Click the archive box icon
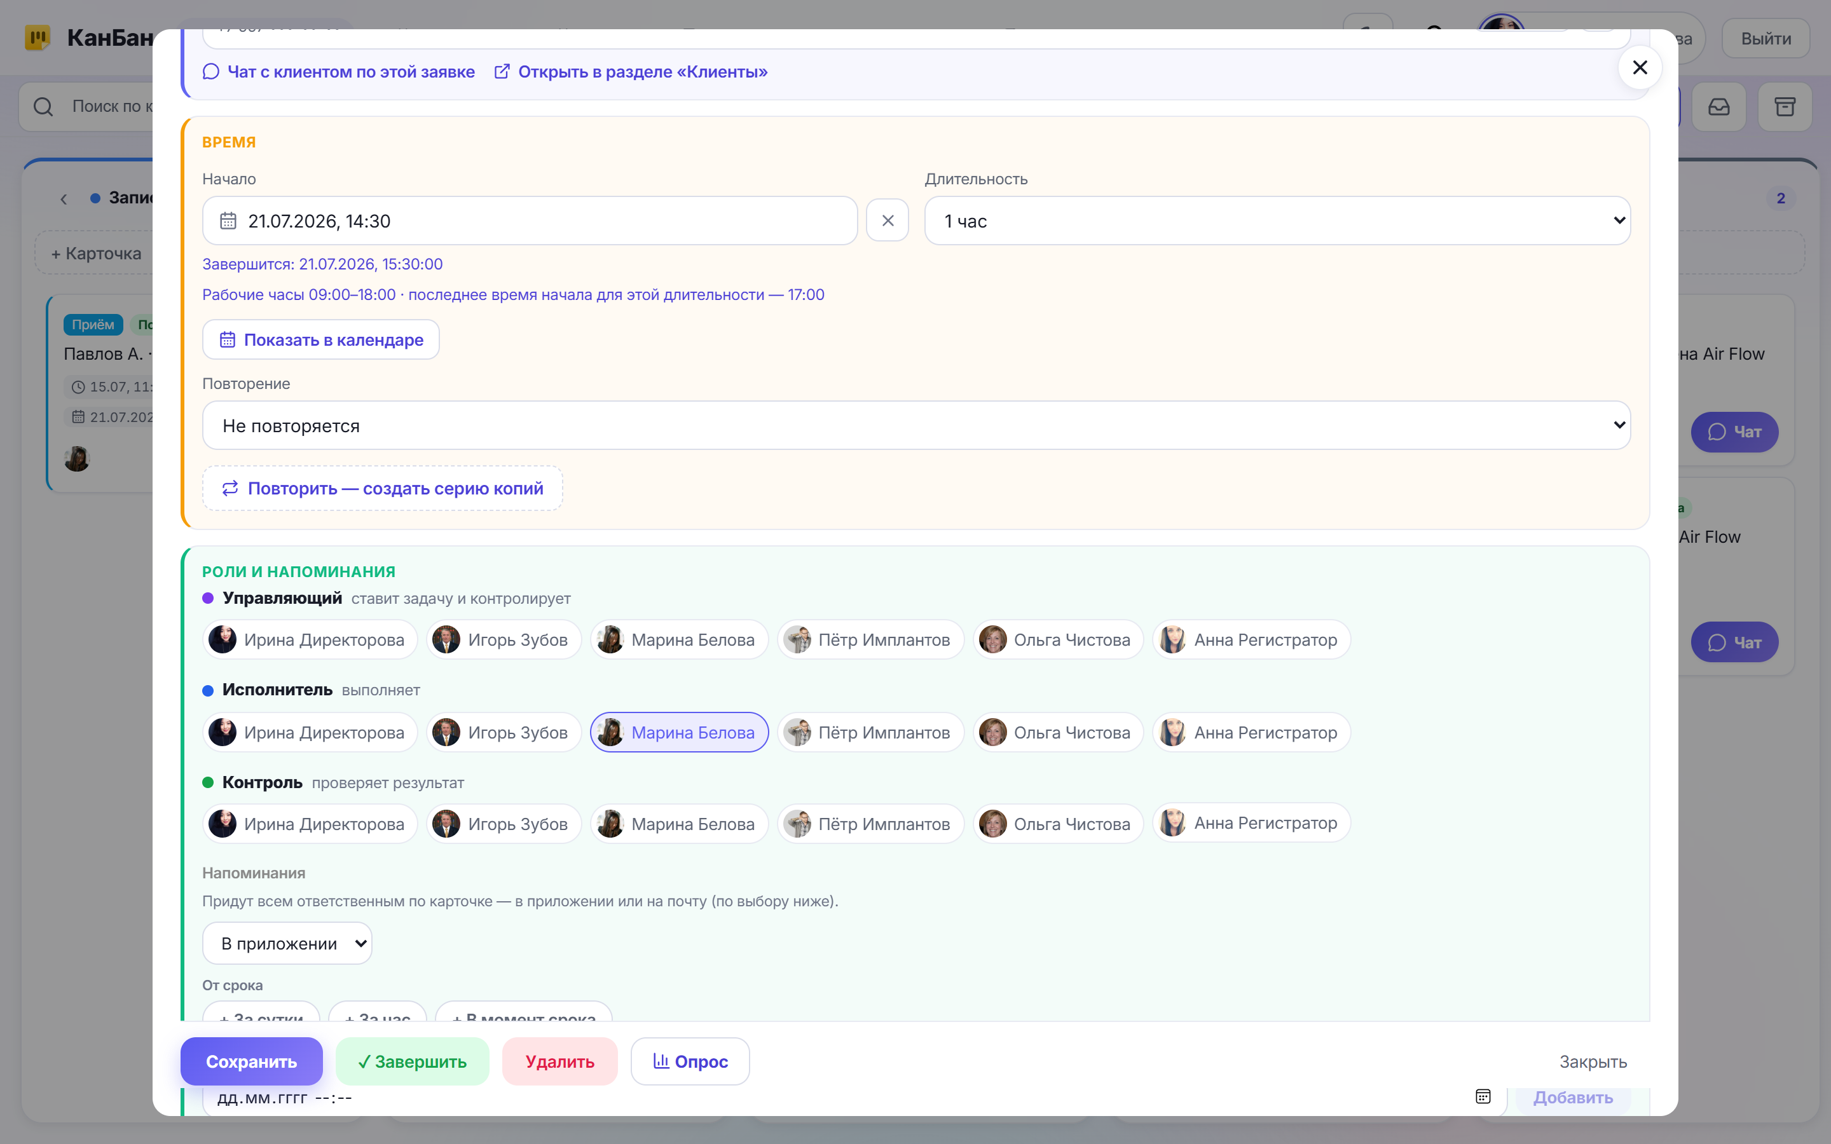 [x=1785, y=107]
